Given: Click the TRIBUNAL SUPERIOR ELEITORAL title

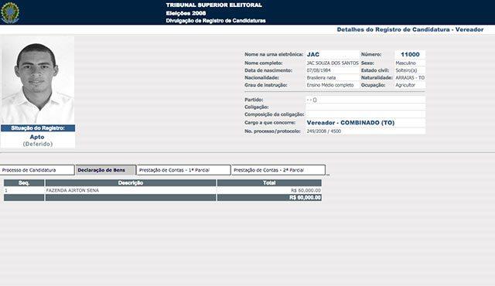Looking at the screenshot, I should (214, 5).
